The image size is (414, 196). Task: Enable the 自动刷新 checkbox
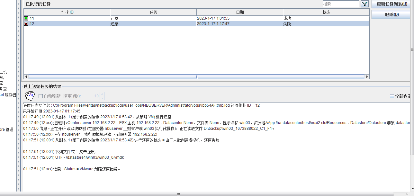coord(40,96)
